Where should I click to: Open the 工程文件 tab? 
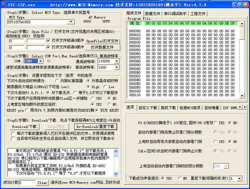click(198, 13)
